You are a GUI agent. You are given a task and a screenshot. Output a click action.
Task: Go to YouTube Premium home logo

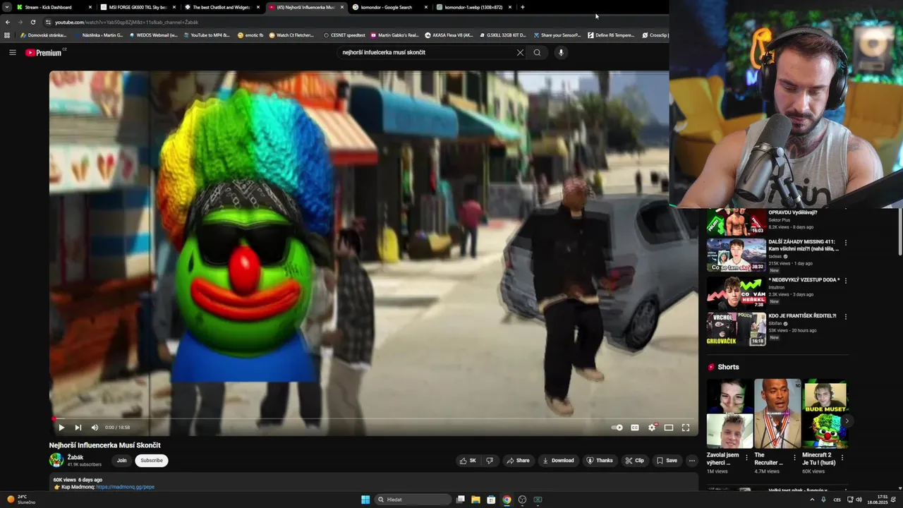tap(44, 52)
